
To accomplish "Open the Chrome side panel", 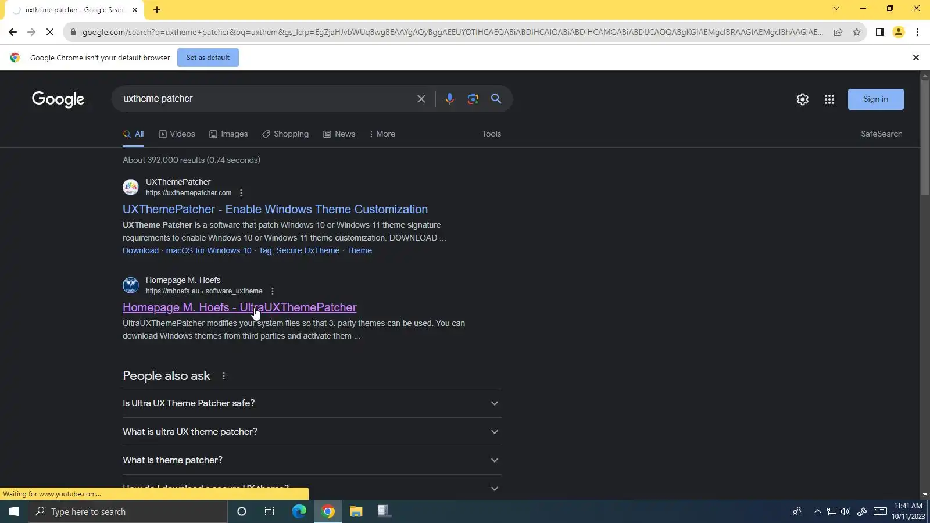I will [880, 32].
